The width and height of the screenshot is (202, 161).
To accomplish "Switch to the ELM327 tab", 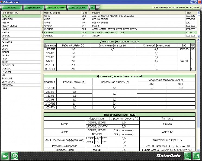I will [x=12, y=8].
